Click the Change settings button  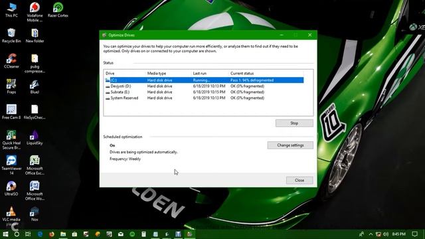click(290, 145)
